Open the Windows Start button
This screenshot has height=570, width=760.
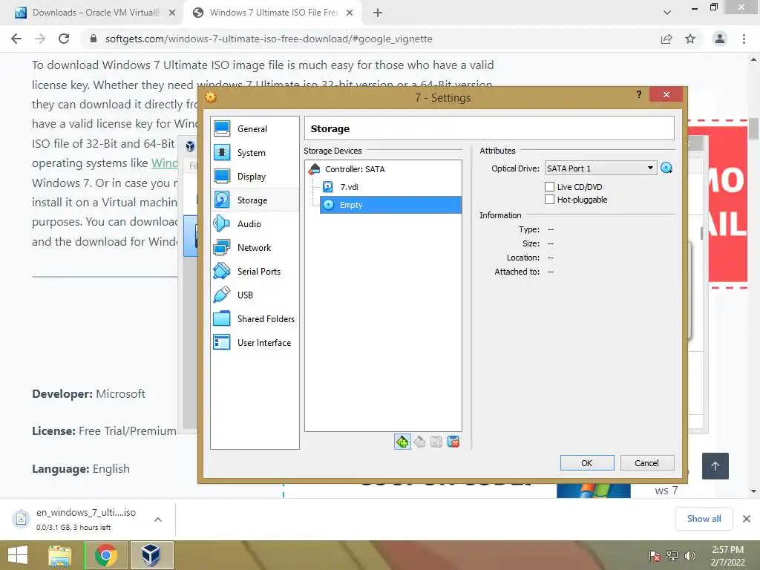(x=18, y=555)
